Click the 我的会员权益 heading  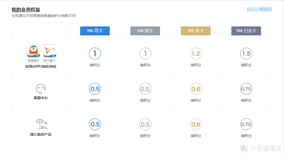click(x=26, y=10)
